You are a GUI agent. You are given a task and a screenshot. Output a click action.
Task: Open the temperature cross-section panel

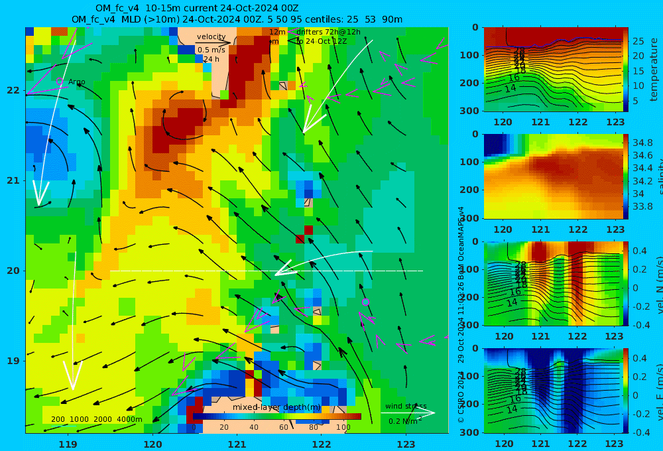[553, 70]
